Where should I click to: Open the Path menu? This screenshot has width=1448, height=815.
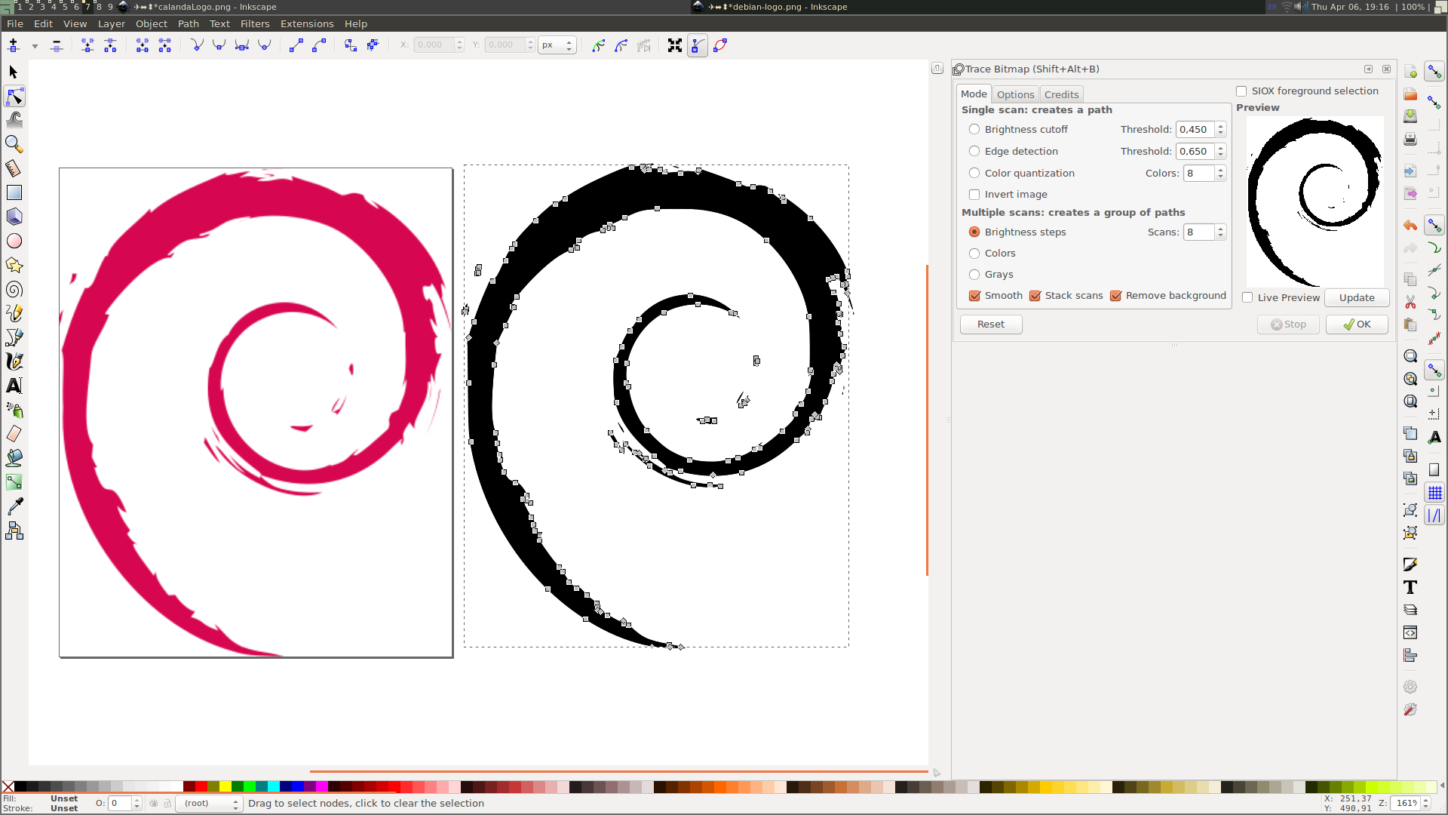coord(189,23)
